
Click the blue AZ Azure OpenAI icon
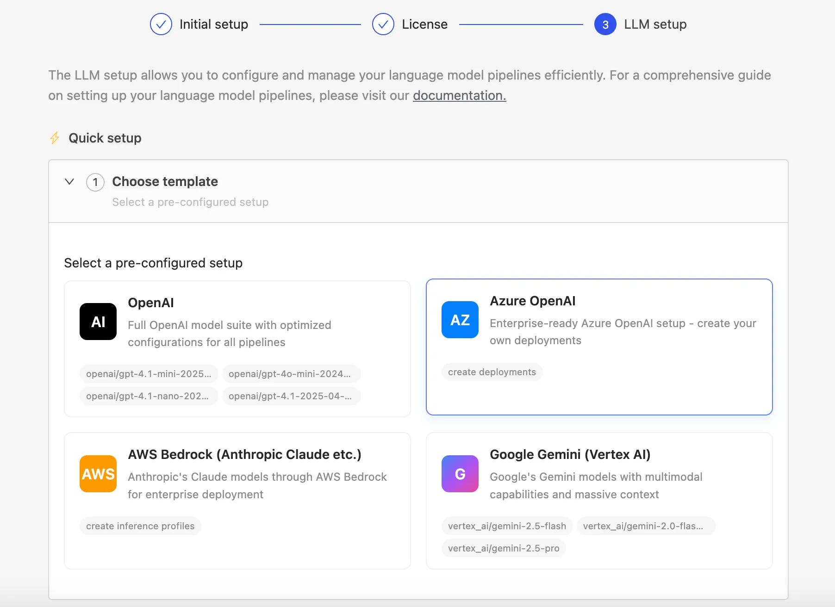(460, 320)
